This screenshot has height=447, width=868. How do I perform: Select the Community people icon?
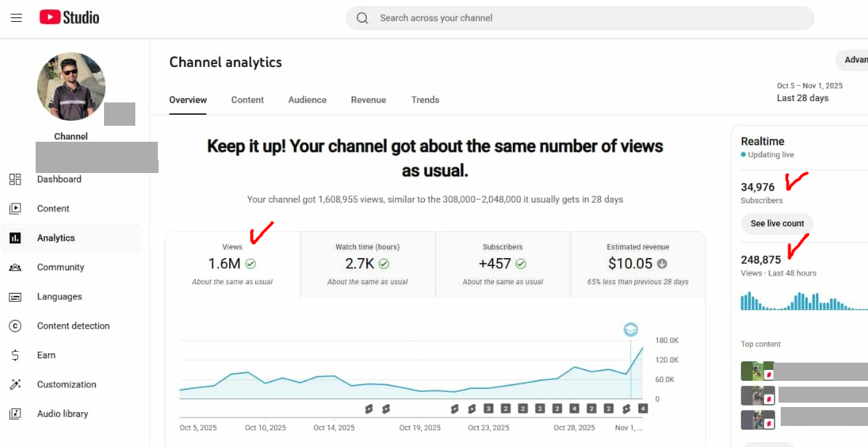point(15,267)
